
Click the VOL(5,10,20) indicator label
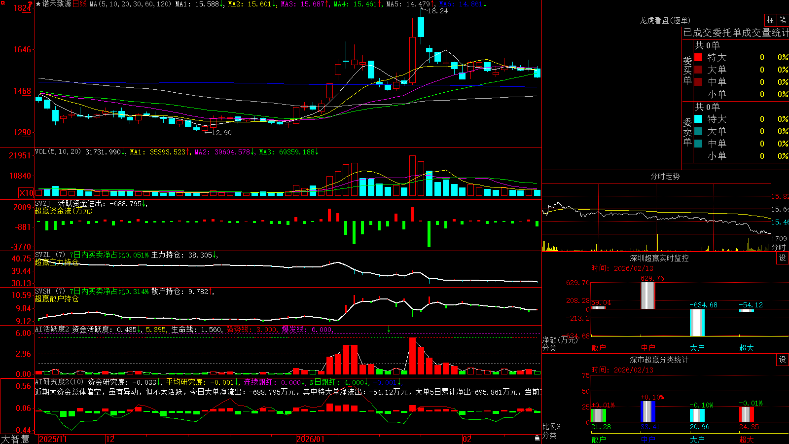click(58, 152)
